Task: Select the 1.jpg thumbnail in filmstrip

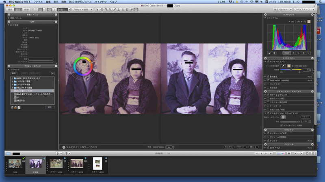Action: [x=15, y=163]
